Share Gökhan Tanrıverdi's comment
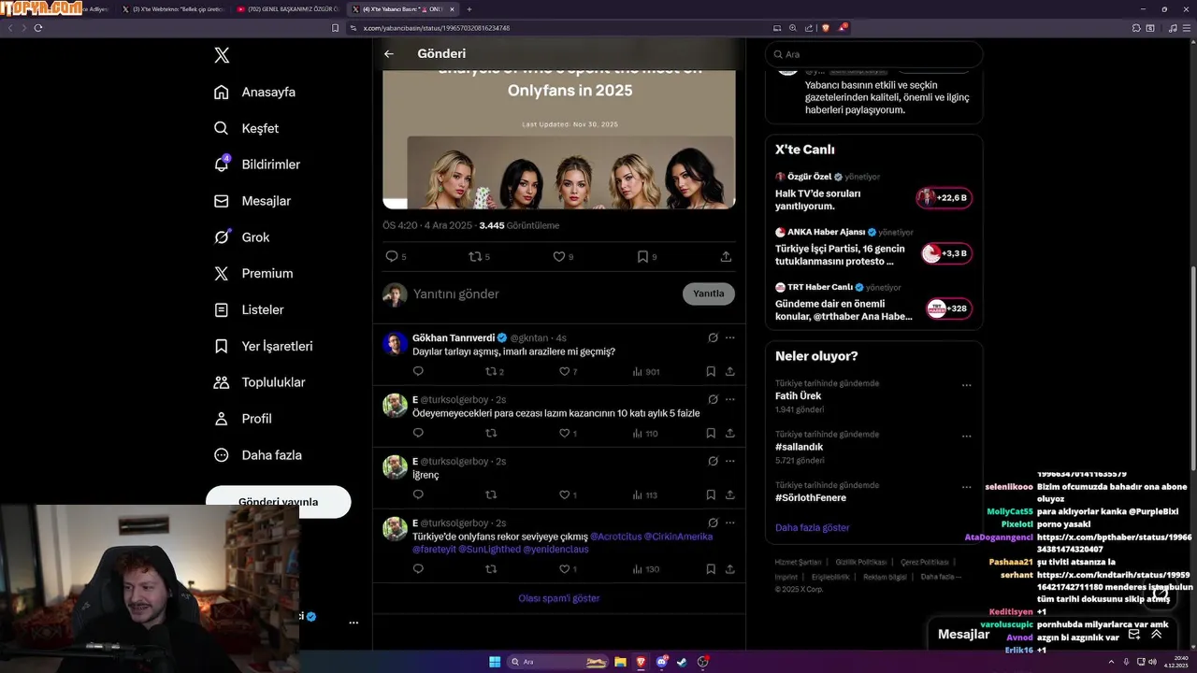 [x=729, y=371]
